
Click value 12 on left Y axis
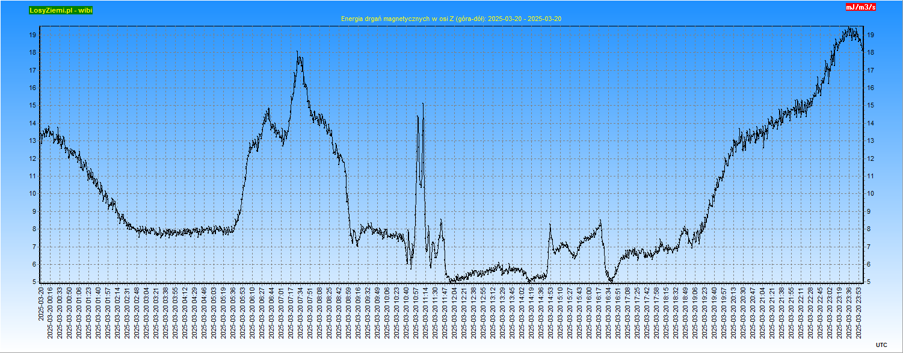pos(33,158)
